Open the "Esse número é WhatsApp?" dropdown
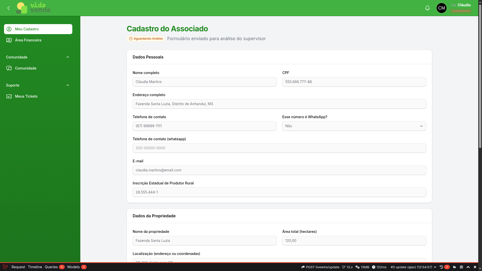482x271 pixels. coord(354,126)
